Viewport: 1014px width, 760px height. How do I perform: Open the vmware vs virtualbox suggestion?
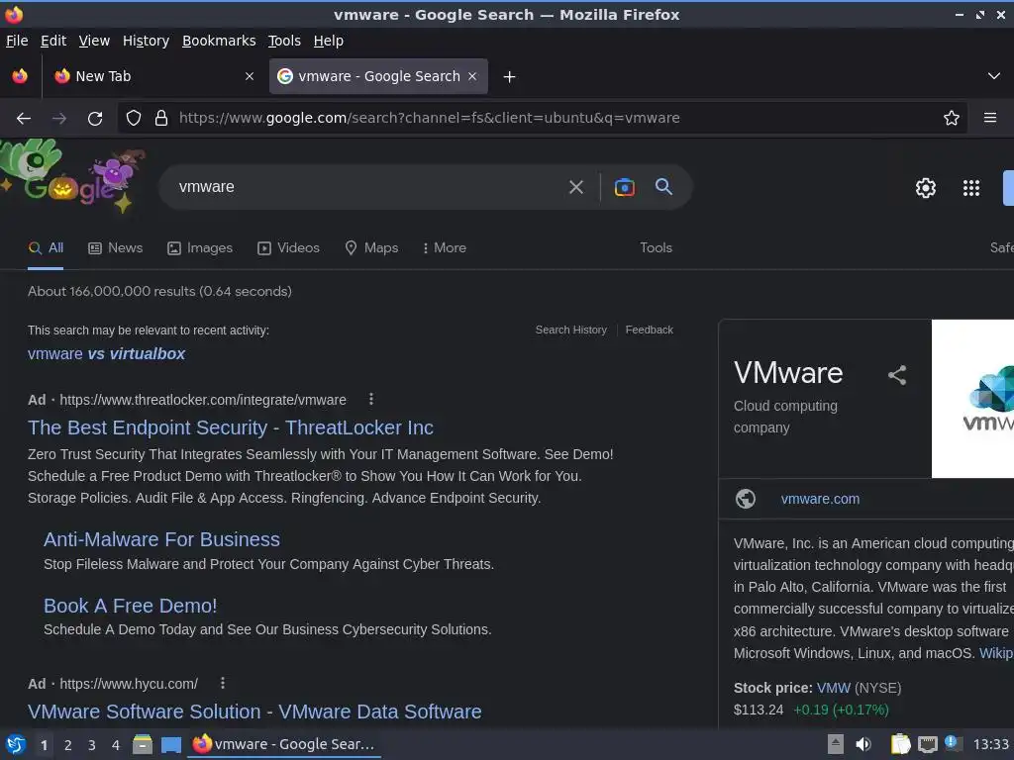click(107, 354)
